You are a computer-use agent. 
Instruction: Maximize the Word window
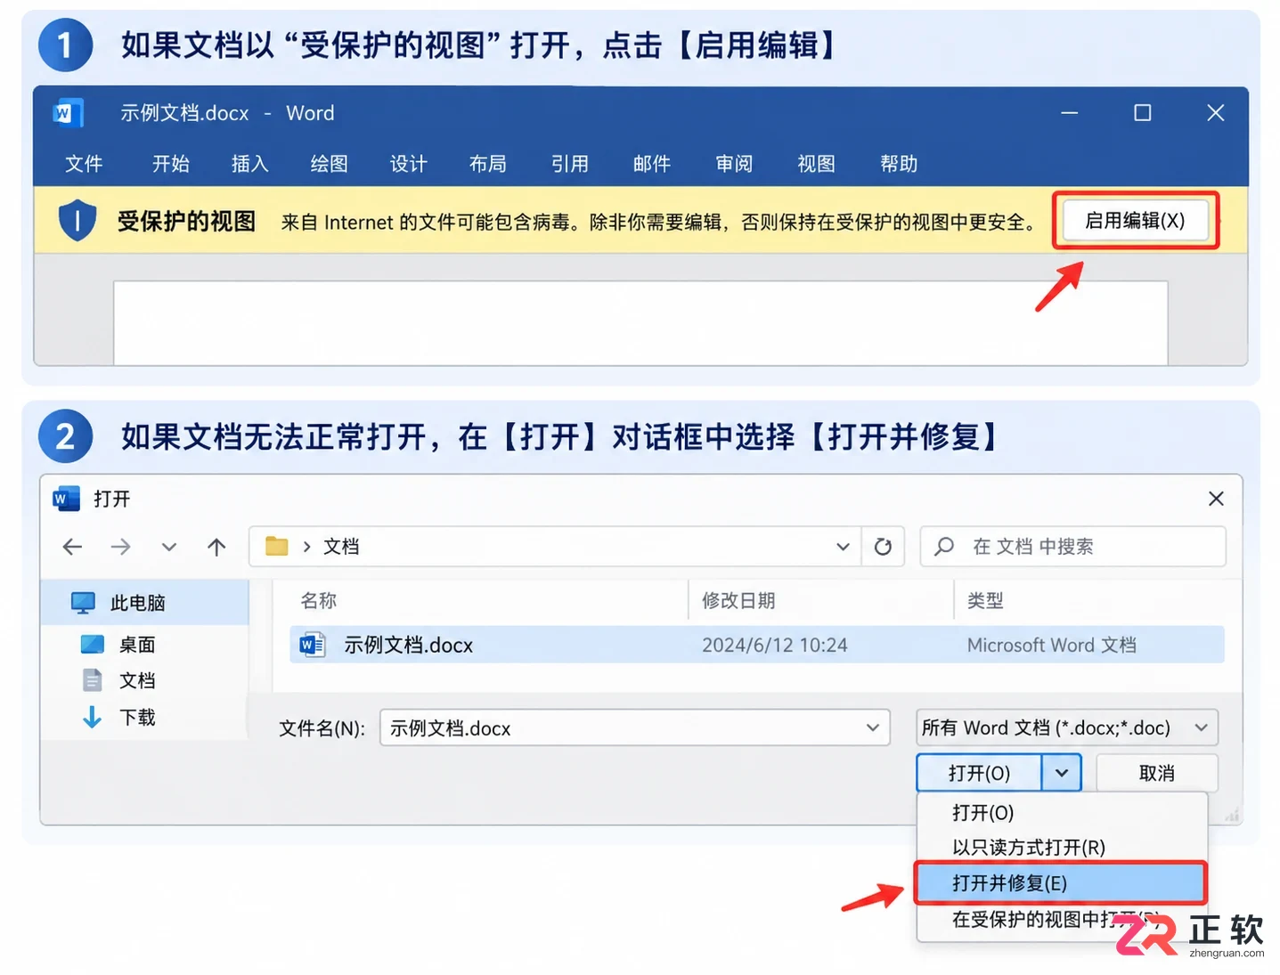1143,113
